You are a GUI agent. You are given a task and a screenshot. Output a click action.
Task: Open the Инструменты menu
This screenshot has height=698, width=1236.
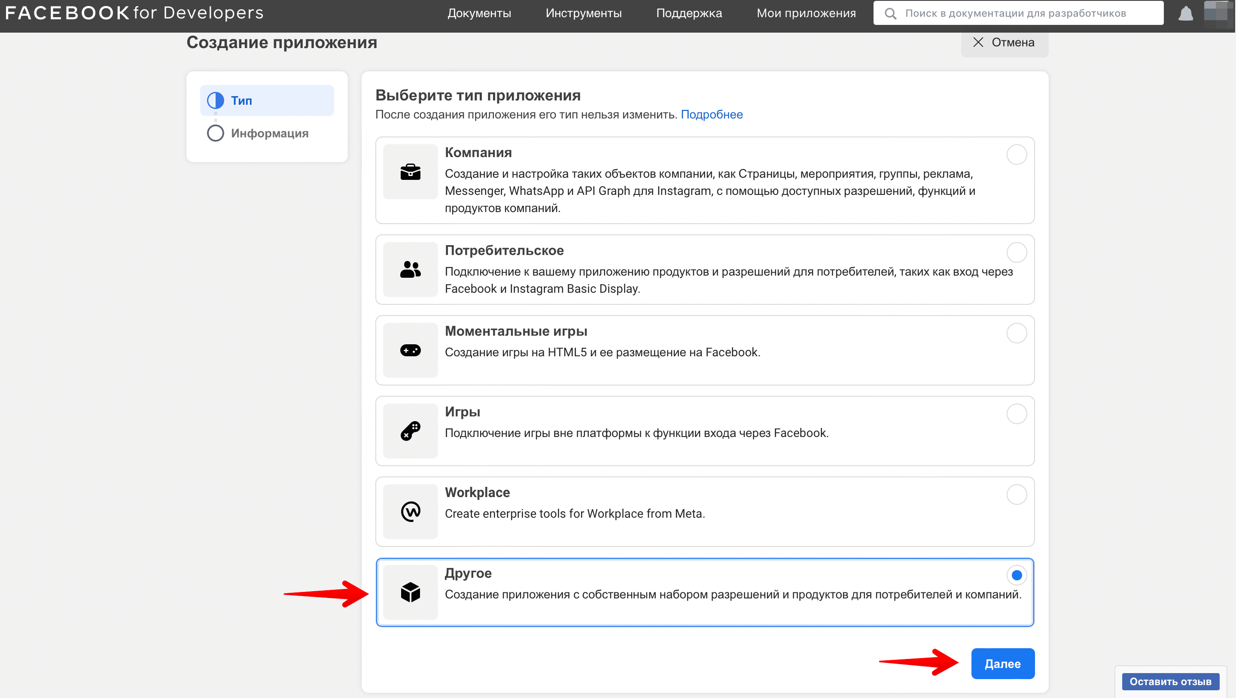pos(584,13)
